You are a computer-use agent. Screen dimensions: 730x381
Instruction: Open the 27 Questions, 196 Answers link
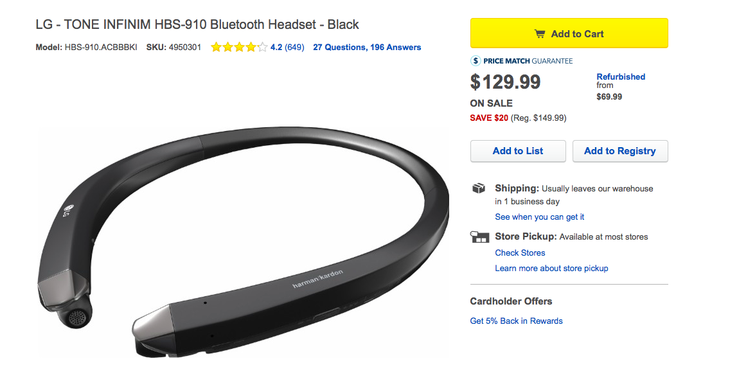367,48
